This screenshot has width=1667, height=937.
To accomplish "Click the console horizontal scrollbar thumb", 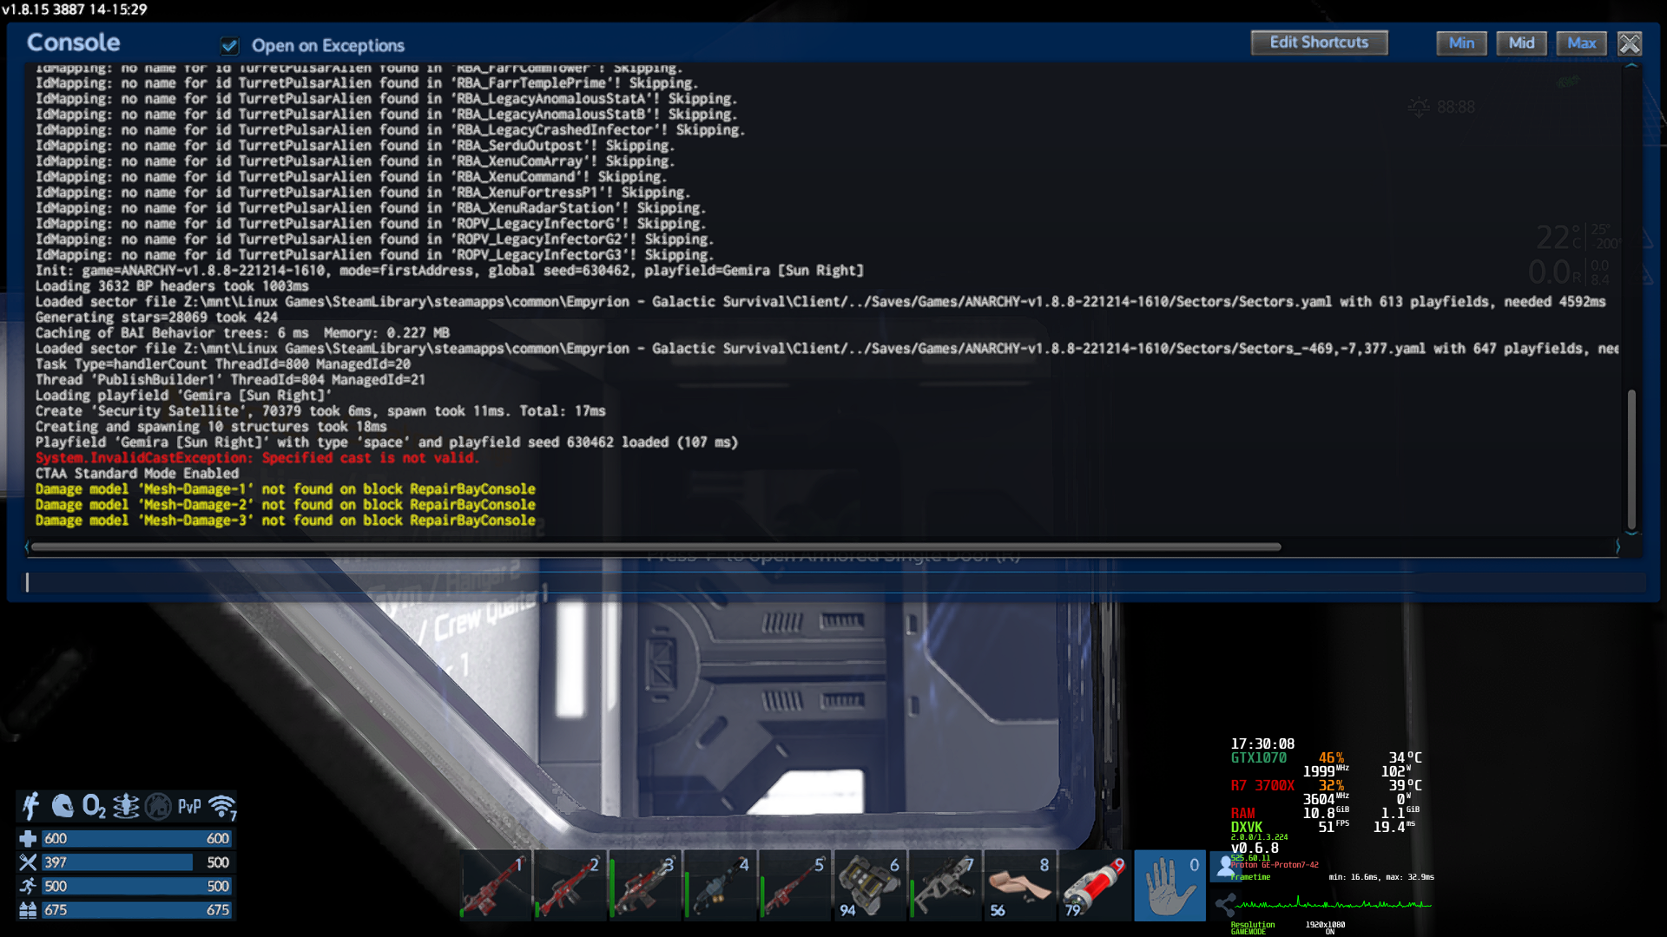I will click(656, 547).
